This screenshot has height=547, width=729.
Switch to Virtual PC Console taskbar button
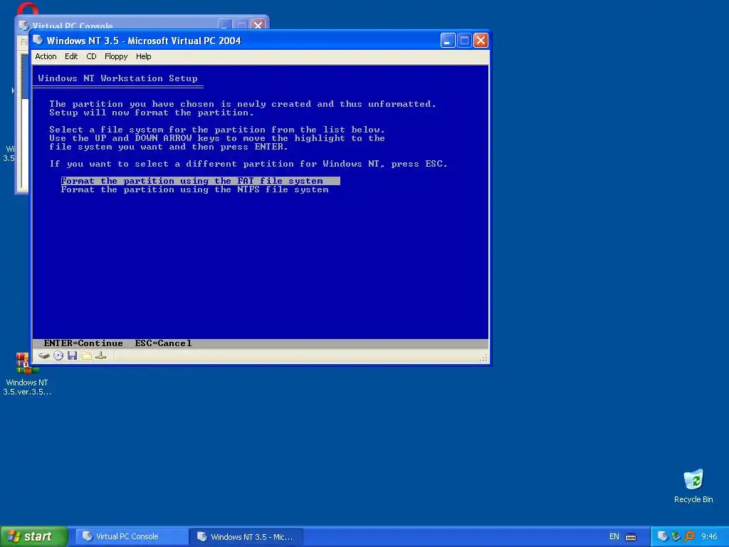tap(132, 536)
